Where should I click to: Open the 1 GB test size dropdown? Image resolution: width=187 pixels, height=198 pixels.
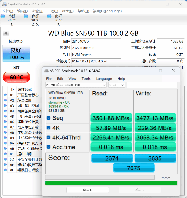117,85
